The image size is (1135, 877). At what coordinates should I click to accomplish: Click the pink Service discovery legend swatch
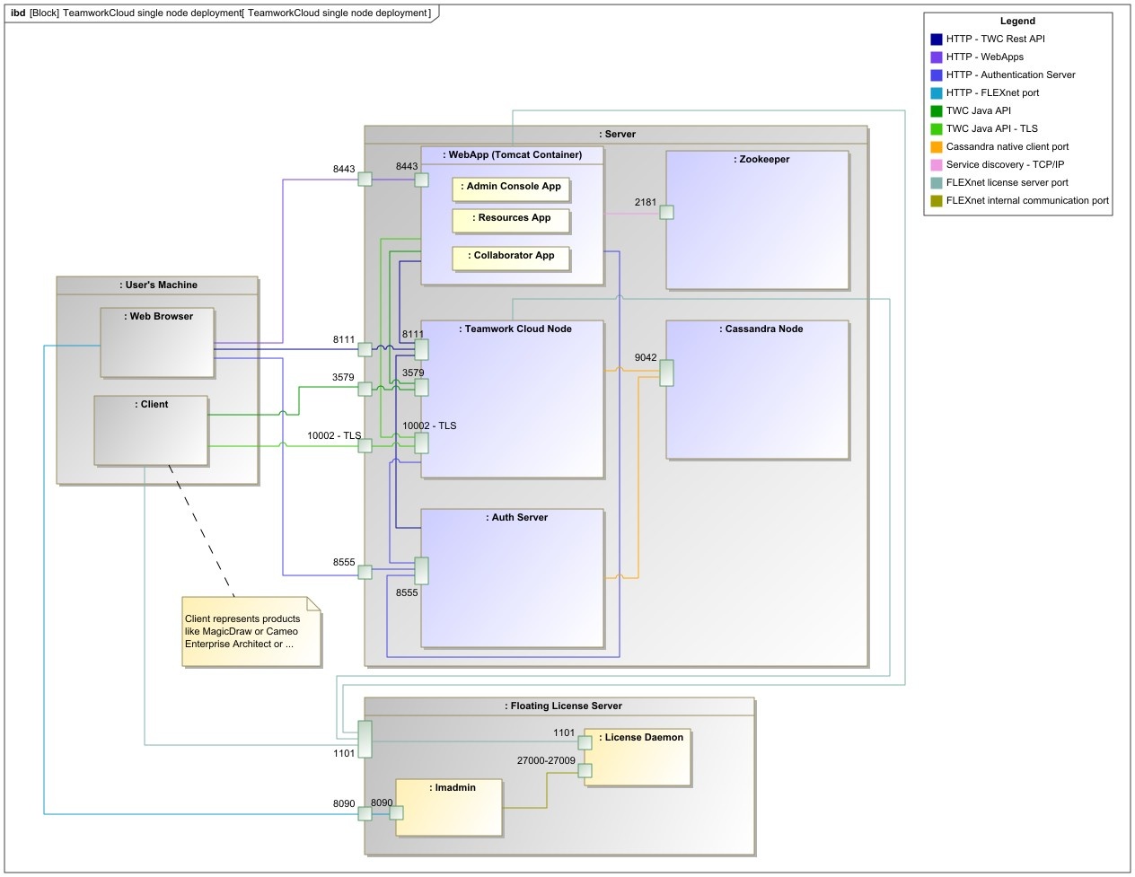click(x=937, y=165)
